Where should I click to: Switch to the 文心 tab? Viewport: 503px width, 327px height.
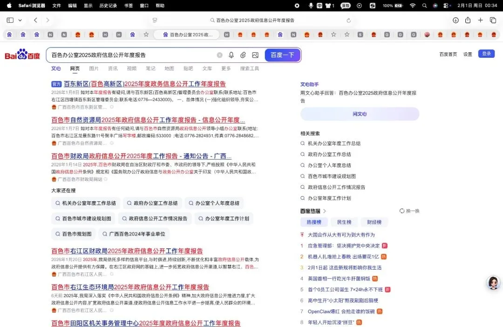point(56,68)
